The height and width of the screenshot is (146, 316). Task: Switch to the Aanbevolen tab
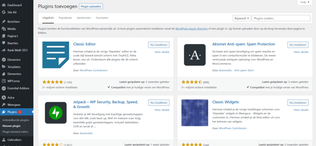(84, 18)
